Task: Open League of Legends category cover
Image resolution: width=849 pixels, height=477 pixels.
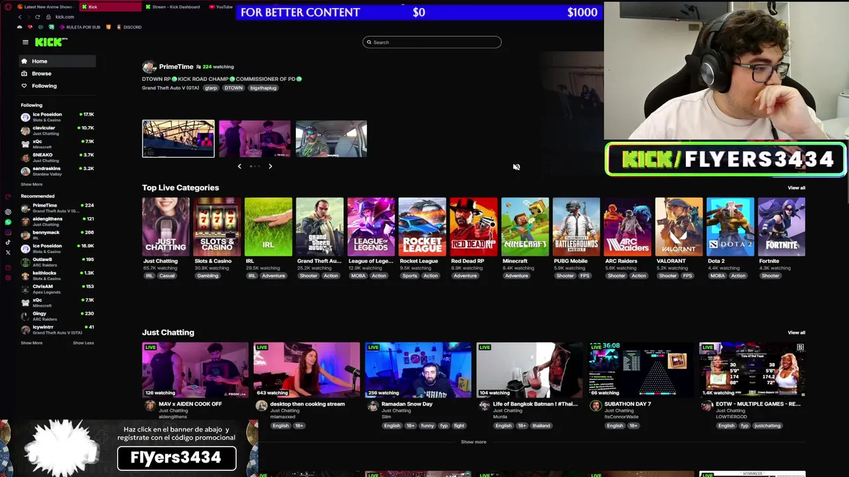Action: tap(371, 227)
